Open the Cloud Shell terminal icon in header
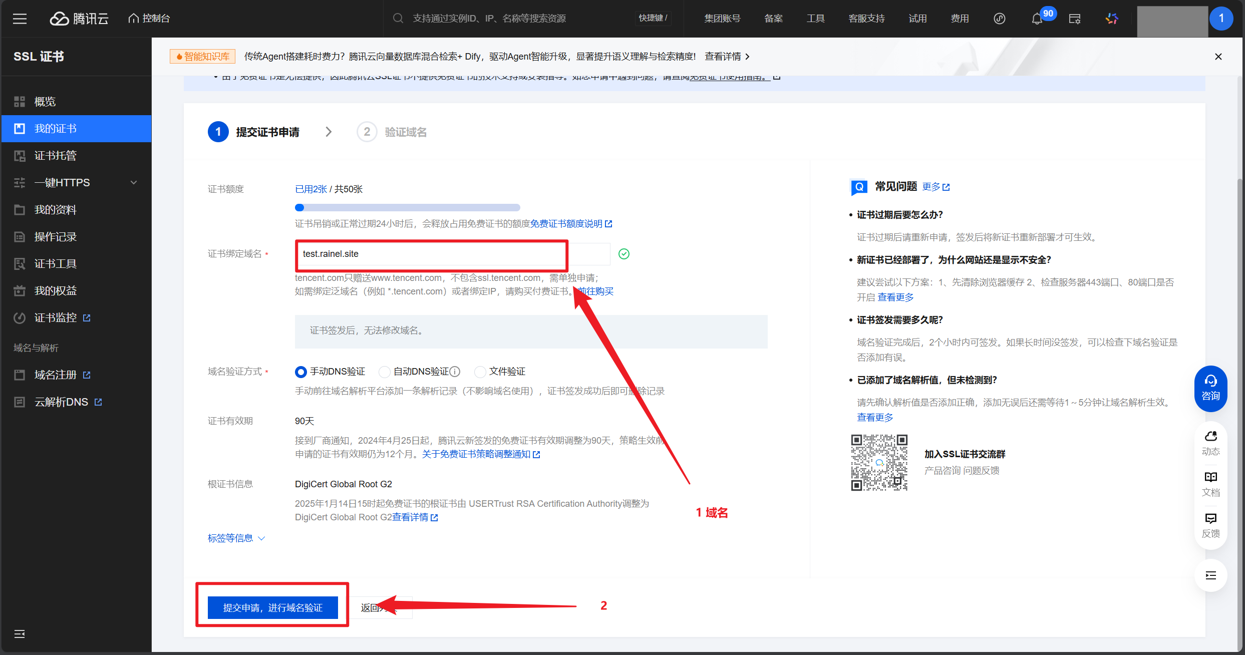Image resolution: width=1245 pixels, height=655 pixels. (1075, 19)
